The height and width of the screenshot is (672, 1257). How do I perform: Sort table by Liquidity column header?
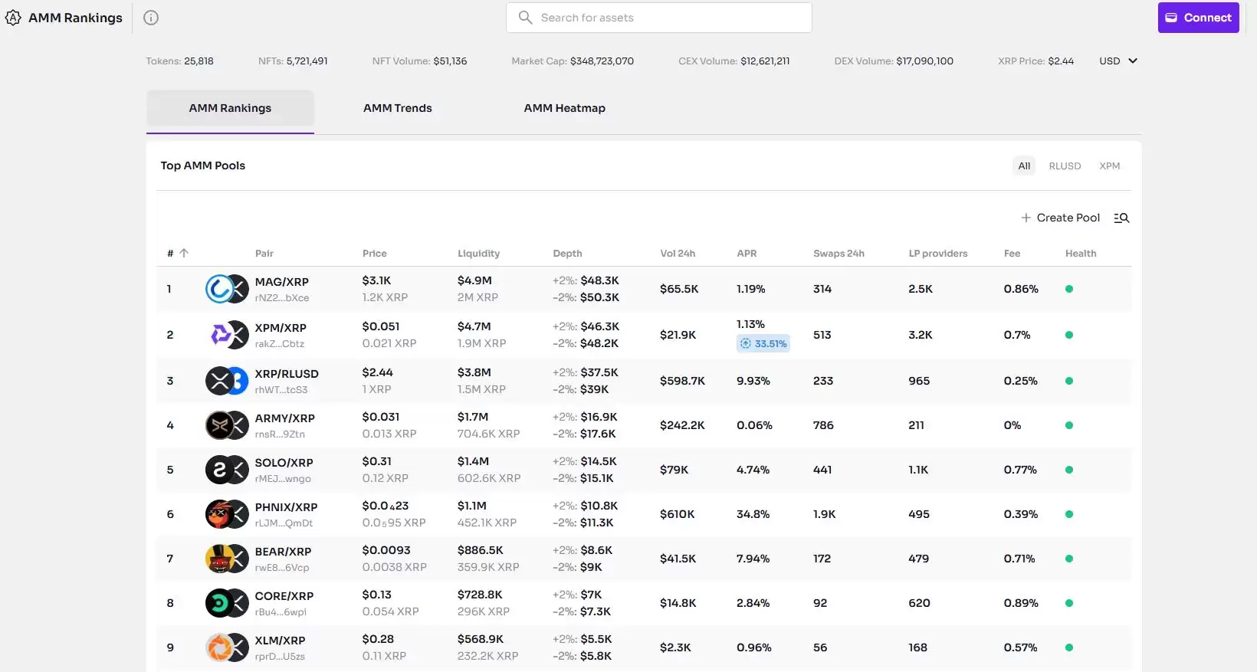click(x=478, y=254)
